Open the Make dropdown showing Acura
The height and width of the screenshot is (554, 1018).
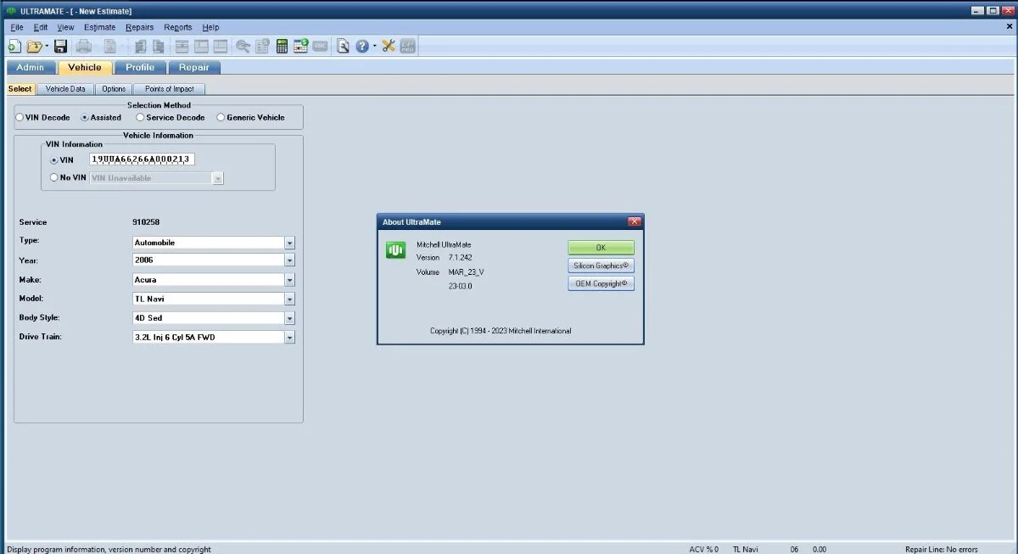[289, 280]
